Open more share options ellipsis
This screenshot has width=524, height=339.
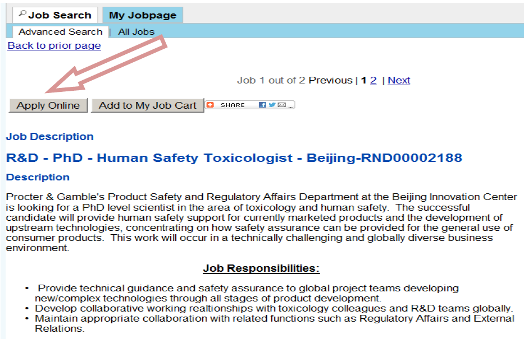coord(290,106)
